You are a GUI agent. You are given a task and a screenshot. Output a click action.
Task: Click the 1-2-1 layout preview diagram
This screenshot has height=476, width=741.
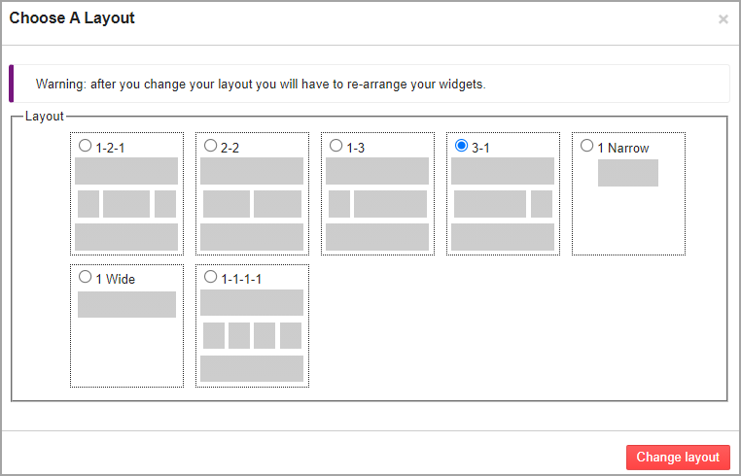pos(126,204)
